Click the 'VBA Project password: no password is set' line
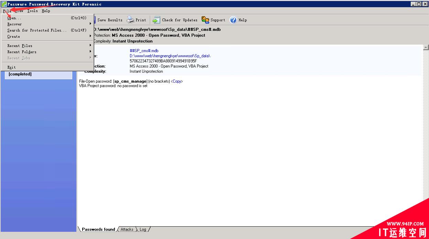Viewport: 429px width, 239px height. click(113, 86)
